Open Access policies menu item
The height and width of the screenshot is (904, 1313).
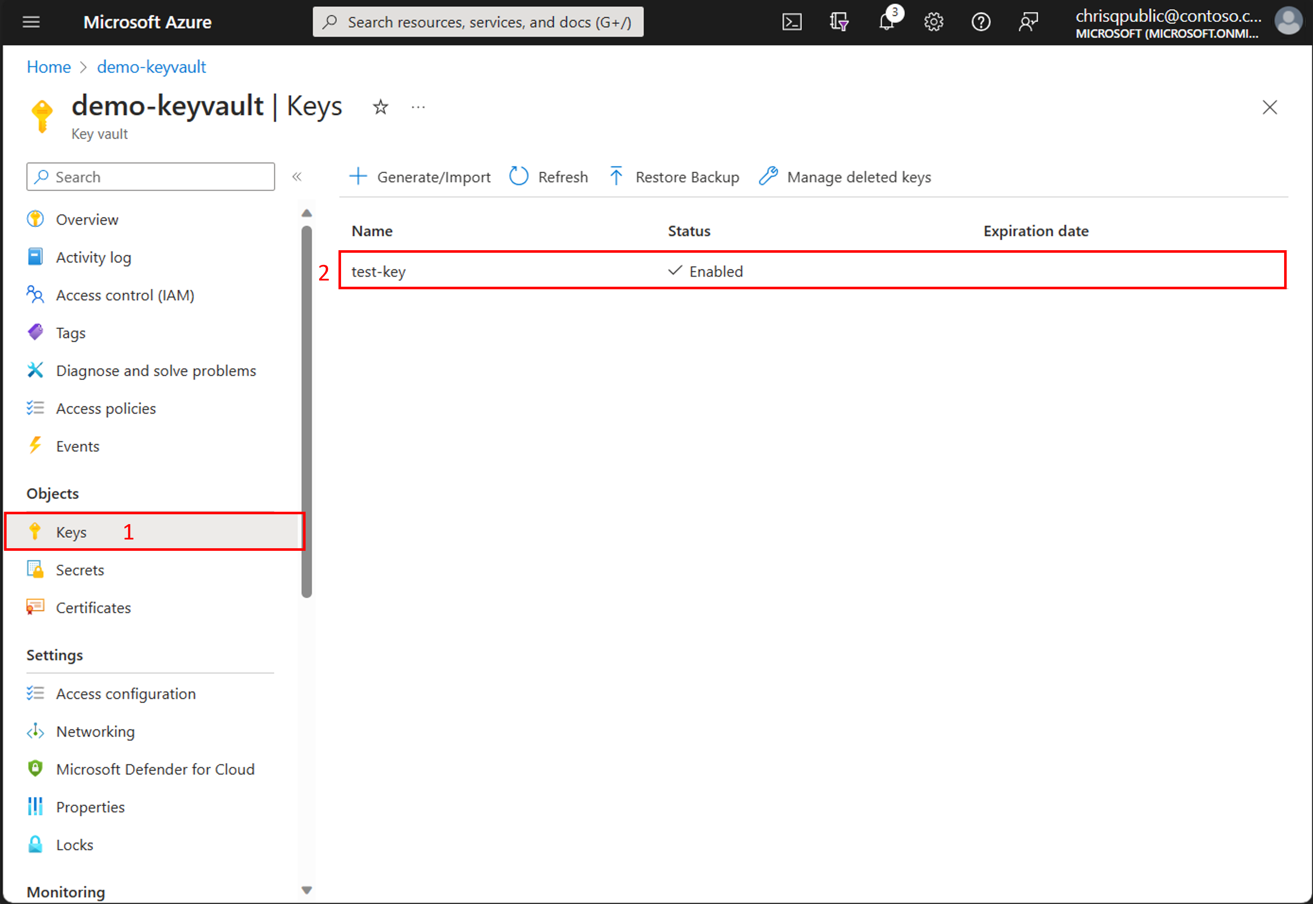pos(105,408)
